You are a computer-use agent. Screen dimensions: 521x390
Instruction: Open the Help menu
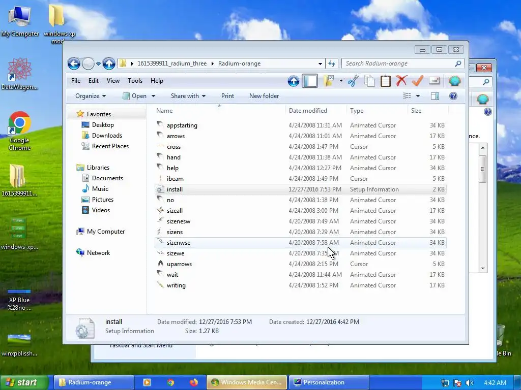tap(157, 81)
